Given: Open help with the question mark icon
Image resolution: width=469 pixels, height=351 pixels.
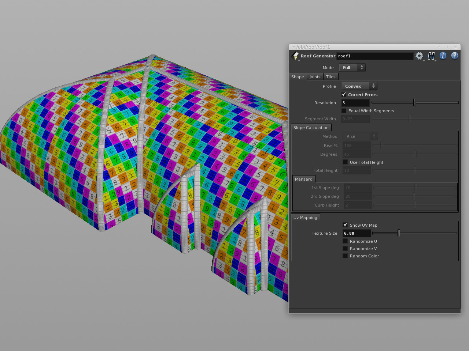Looking at the screenshot, I should 455,56.
